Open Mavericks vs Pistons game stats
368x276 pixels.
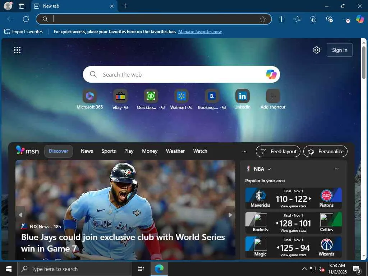(293, 198)
